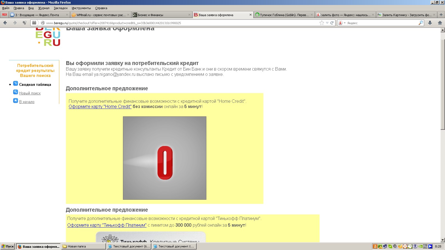Screen dimensions: 445x250
Task: Click the Daemon Tools lightning tray icon
Action: click(x=415, y=246)
